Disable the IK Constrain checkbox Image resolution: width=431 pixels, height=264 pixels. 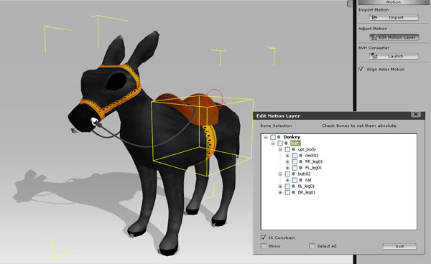(x=264, y=237)
